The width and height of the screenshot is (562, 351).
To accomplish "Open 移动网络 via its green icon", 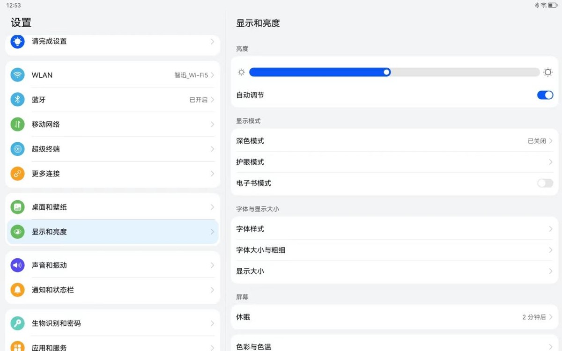I will coord(17,124).
